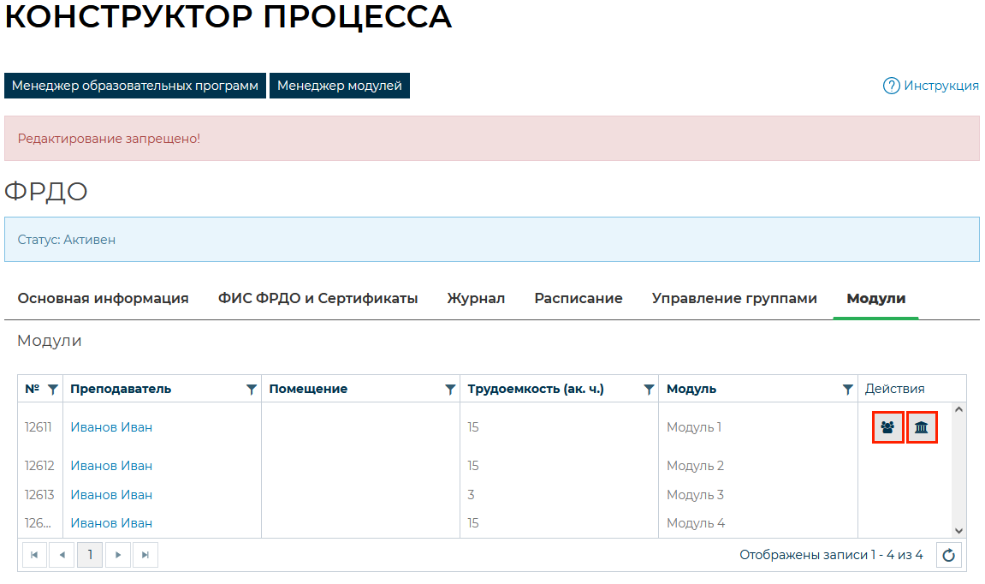Open Менеджер образовательных программ

pos(135,86)
